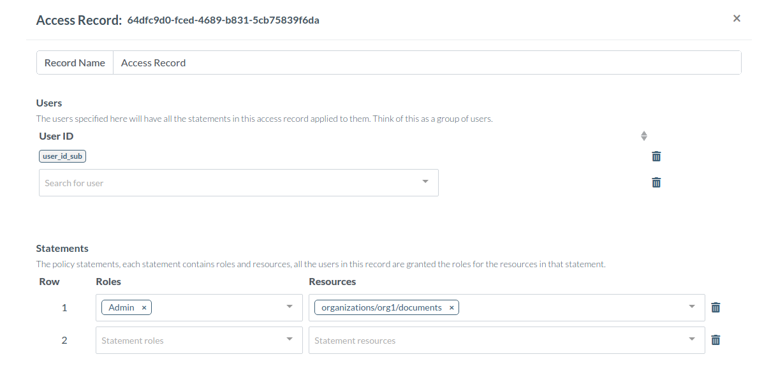778x389 pixels.
Task: Click the record ID 64dfc9d0-fced-4689-b831-5cb75839f6da
Action: [223, 20]
